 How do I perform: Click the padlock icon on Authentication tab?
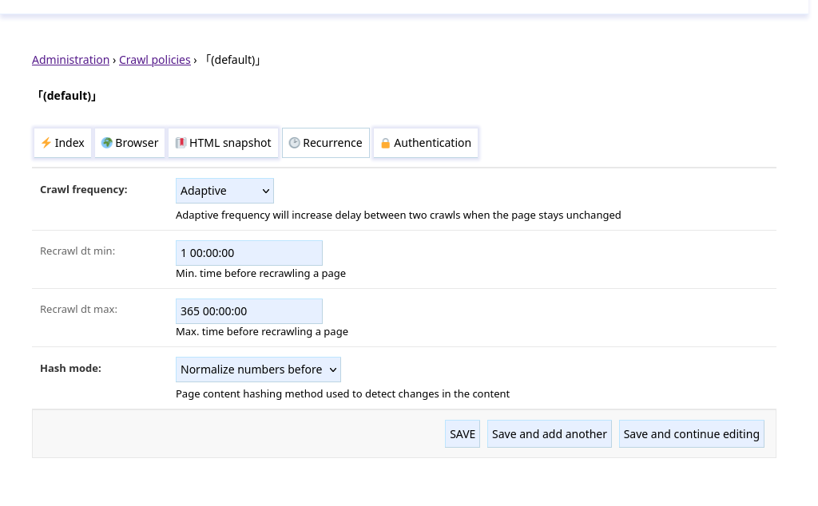point(385,144)
